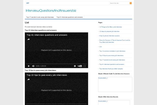The image size is (157, 105).
Task: Click the YouTube logo in first player
Action: (80, 66)
